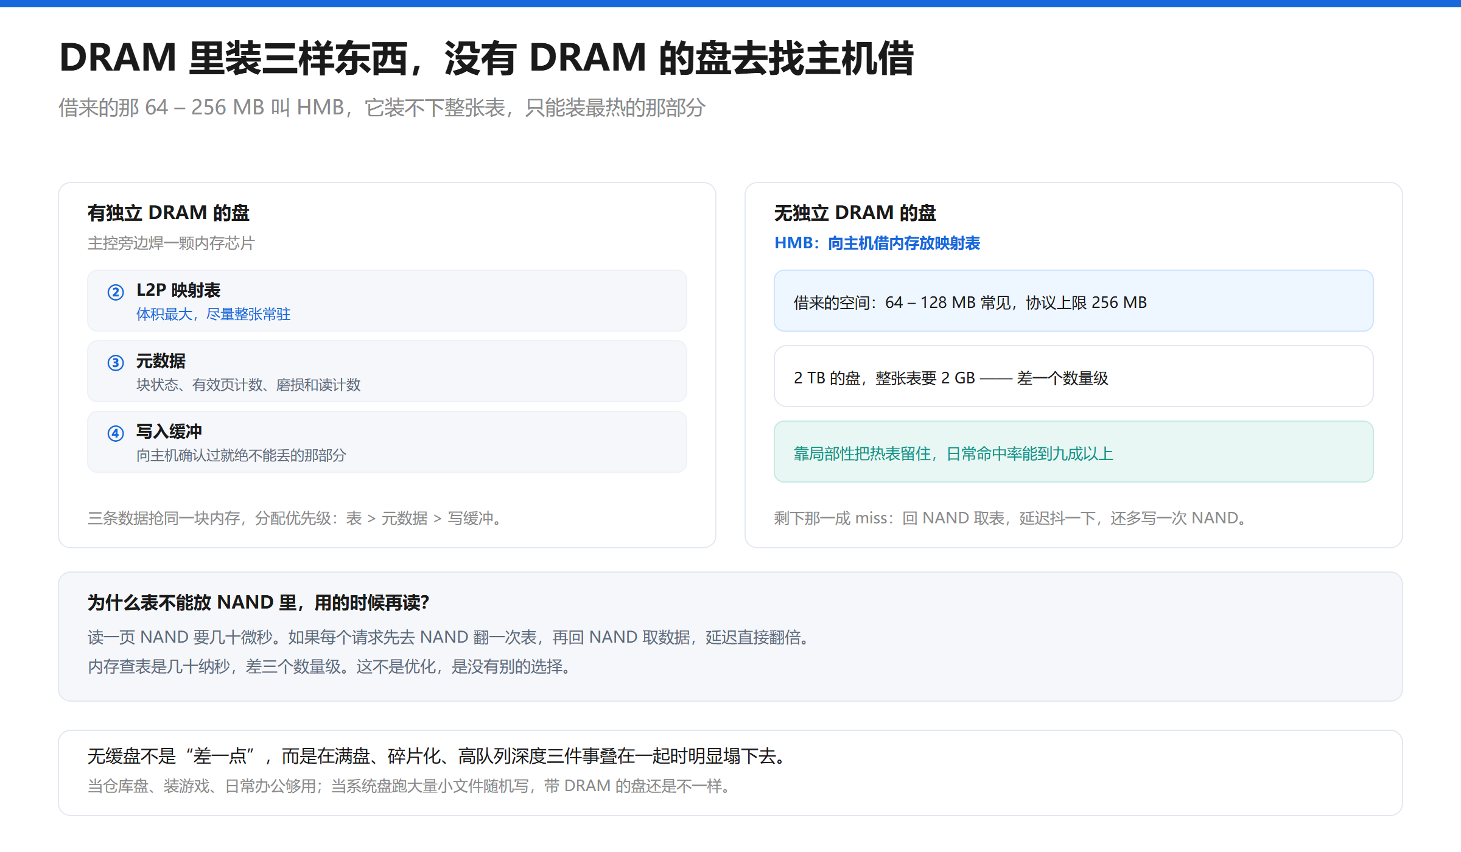This screenshot has height=852, width=1461.
Task: Click the line 内存查表是几十纳秒，差三个数量级
Action: 331,666
